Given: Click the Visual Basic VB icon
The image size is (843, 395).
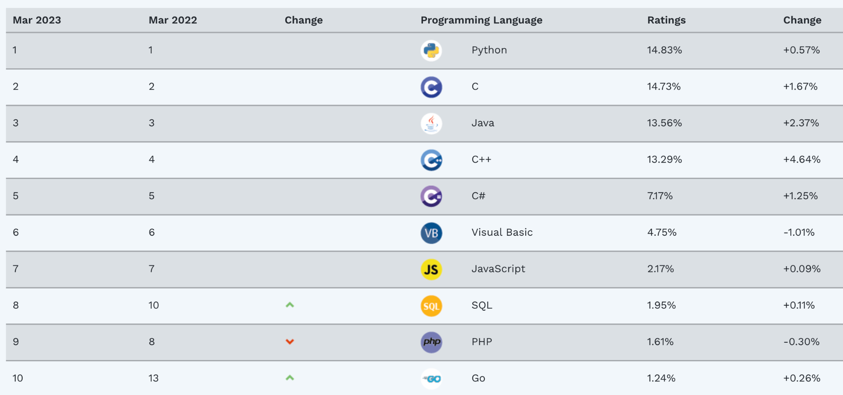Looking at the screenshot, I should click(431, 233).
